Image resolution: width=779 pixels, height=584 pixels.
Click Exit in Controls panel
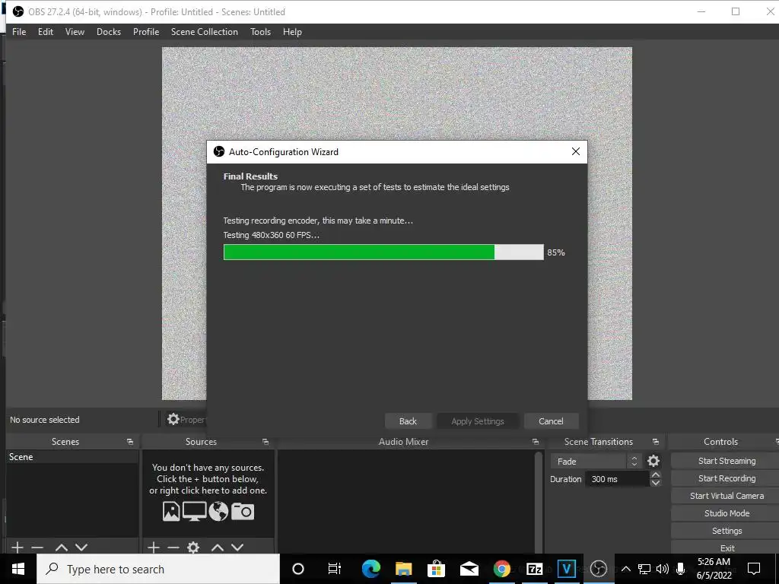pos(727,547)
